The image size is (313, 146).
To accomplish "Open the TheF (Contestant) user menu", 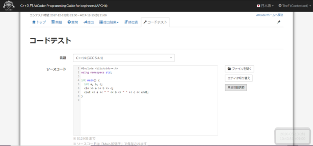I will 295,6.
